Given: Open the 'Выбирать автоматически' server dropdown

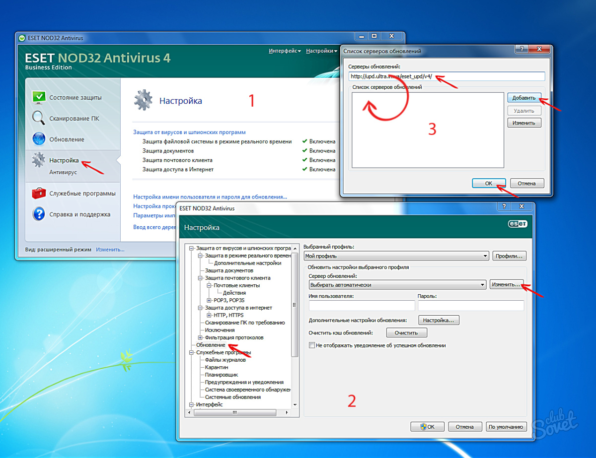Looking at the screenshot, I should (x=397, y=285).
